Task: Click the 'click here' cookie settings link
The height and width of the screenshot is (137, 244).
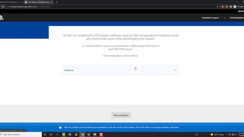Action: point(175,127)
